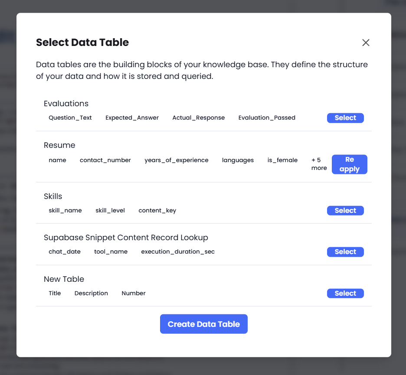The height and width of the screenshot is (375, 406).
Task: Close the Select Data Table dialog
Action: [x=366, y=42]
